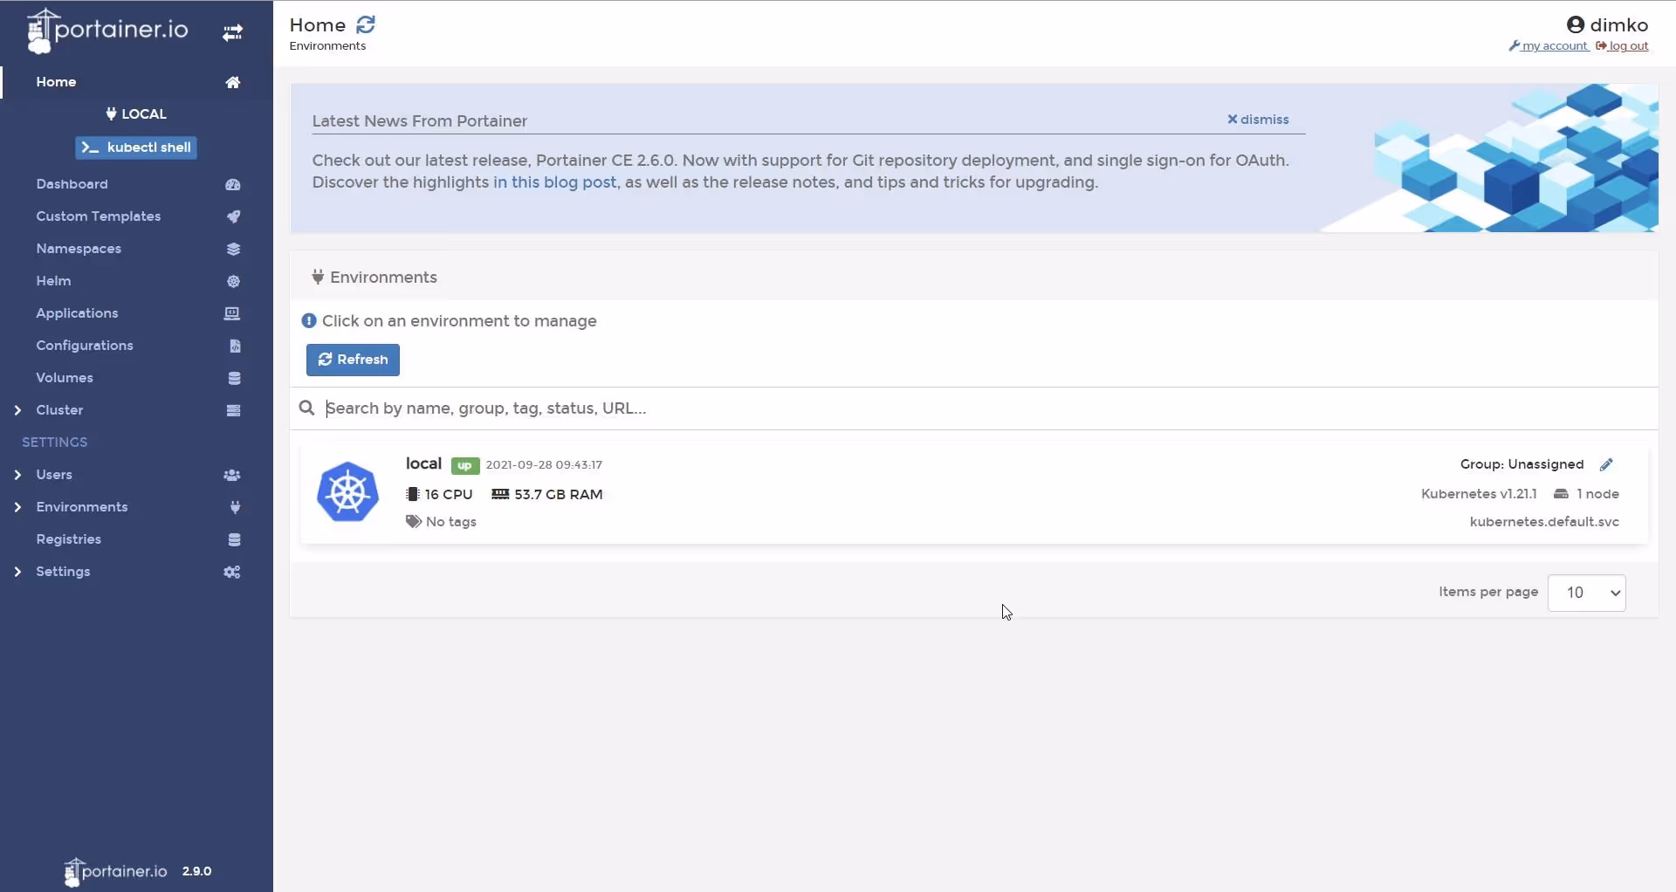Open Custom Templates page

pos(98,216)
